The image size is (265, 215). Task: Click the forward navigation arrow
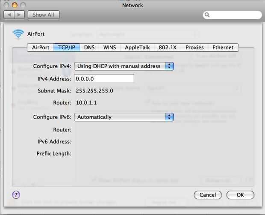click(19, 15)
